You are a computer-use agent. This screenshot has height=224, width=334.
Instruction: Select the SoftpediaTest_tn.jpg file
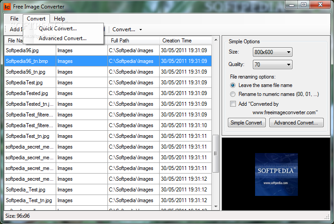coord(30,136)
